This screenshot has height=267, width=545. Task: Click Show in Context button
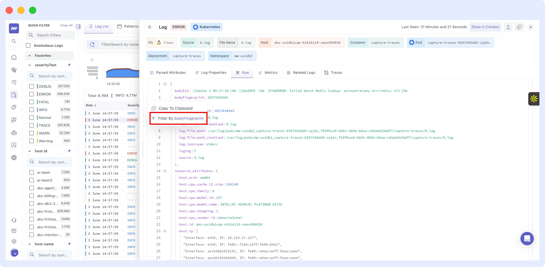point(485,27)
